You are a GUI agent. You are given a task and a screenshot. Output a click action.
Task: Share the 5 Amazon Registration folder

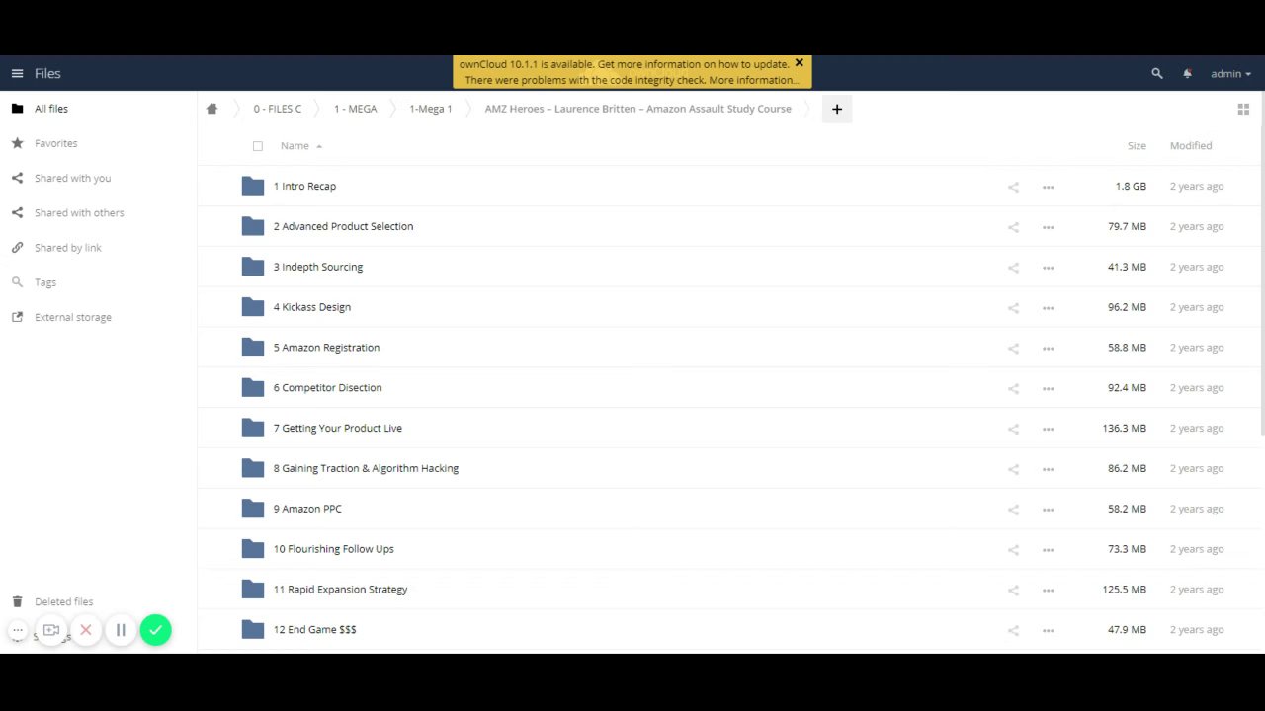(1013, 349)
